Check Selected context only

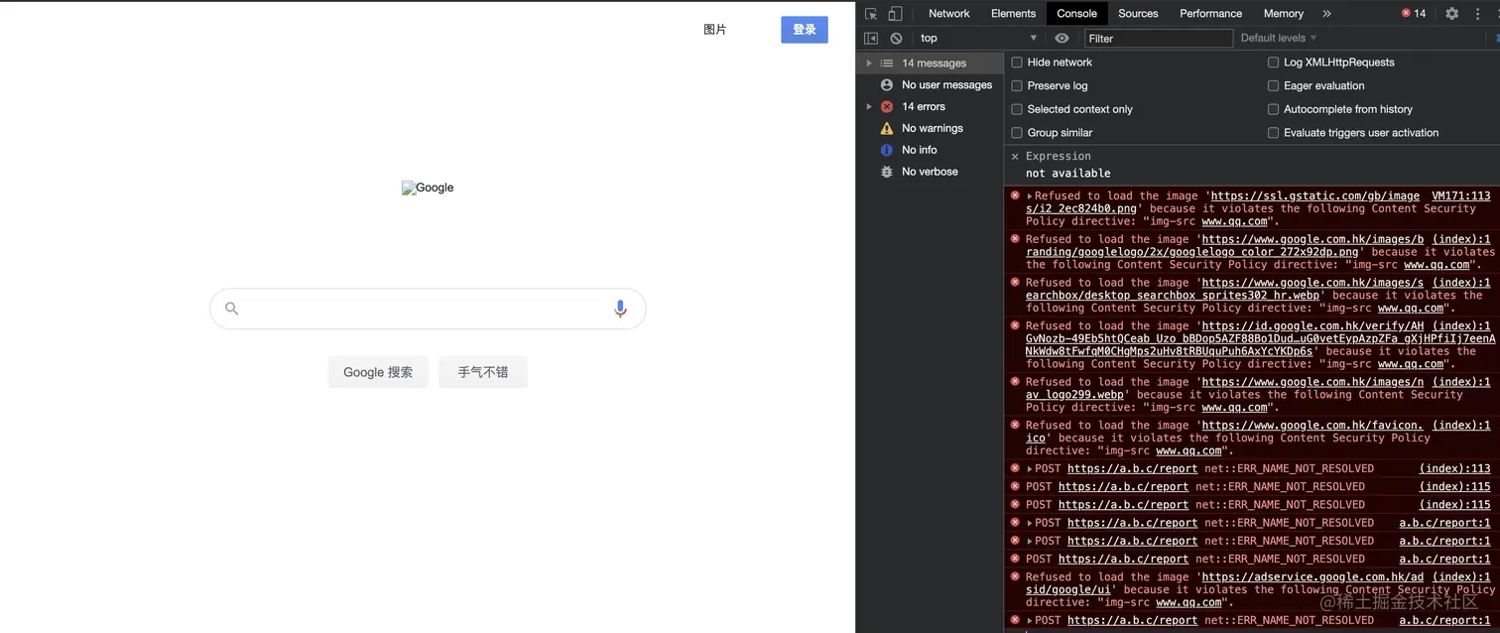point(1017,109)
